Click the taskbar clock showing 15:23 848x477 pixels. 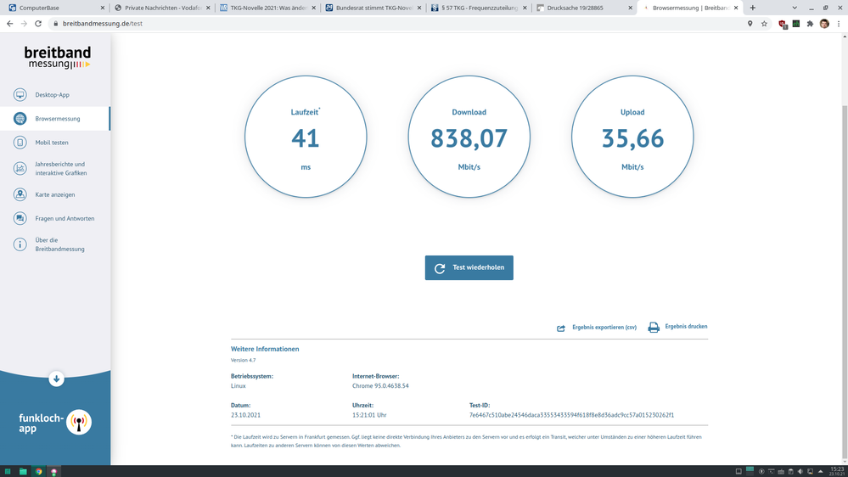tap(837, 472)
